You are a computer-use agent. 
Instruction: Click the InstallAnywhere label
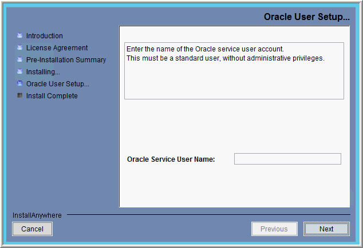pyautogui.click(x=37, y=215)
